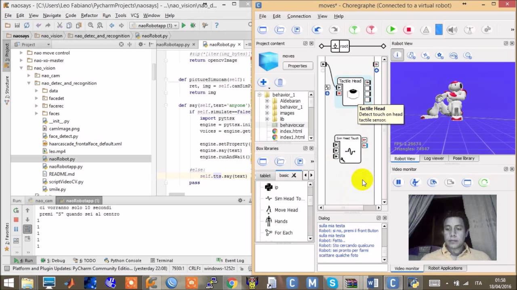The height and width of the screenshot is (290, 517).
Task: Open the Python Console tool window
Action: [122, 261]
